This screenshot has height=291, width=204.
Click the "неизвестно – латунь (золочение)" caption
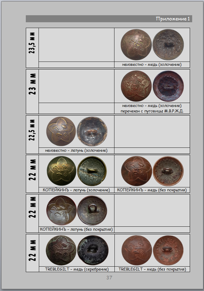pos(76,150)
